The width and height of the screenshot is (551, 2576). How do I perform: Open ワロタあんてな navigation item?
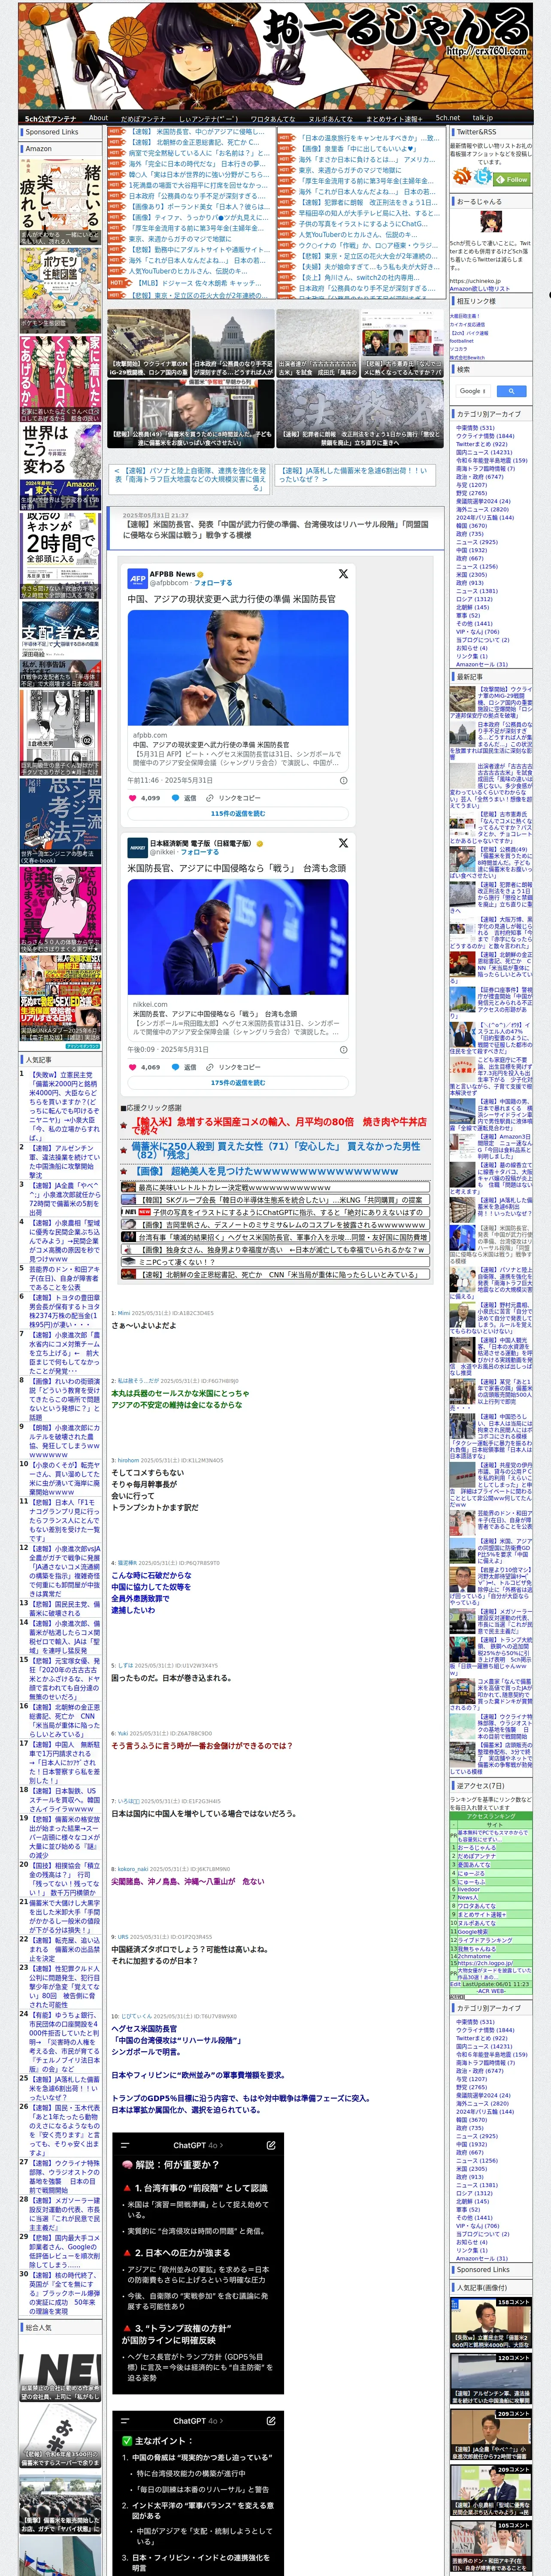tap(273, 118)
